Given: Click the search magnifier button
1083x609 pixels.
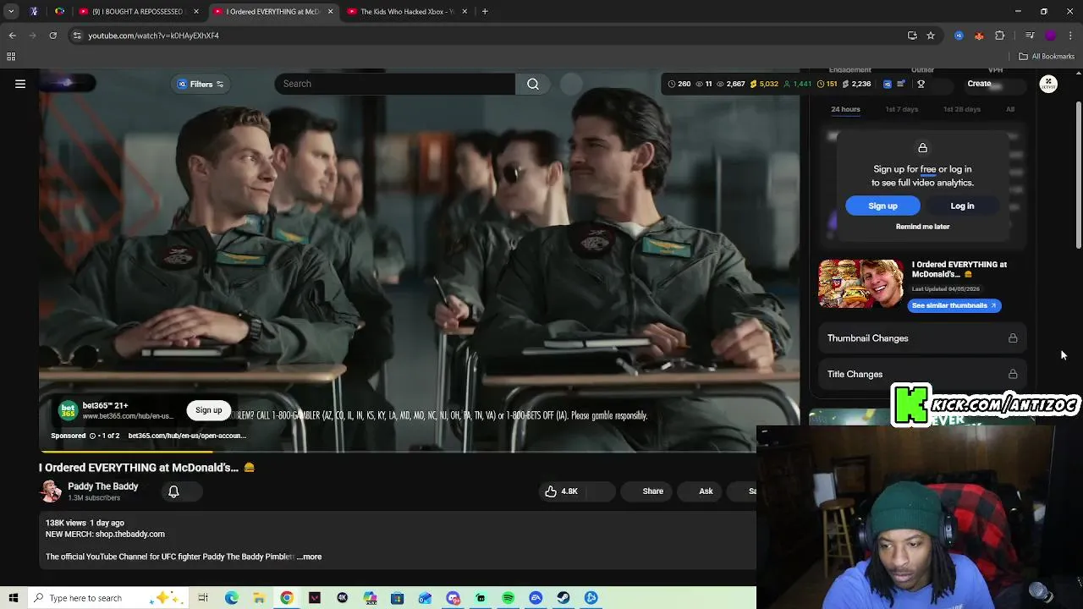Looking at the screenshot, I should click(x=533, y=84).
